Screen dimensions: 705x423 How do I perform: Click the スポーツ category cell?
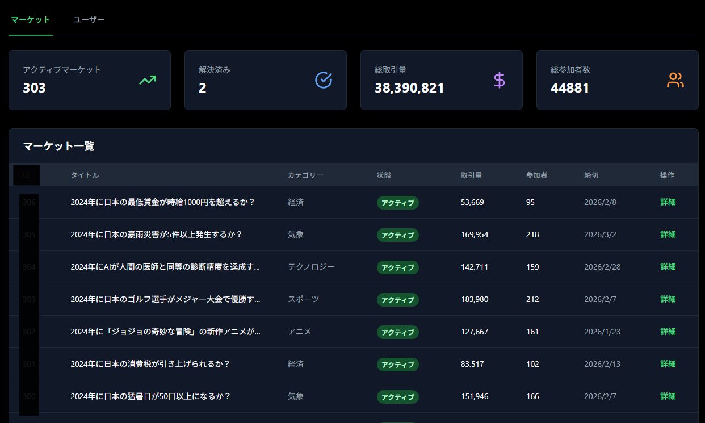(x=303, y=299)
